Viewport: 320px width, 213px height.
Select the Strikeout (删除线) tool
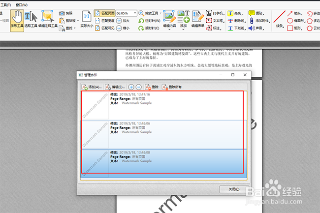tap(237, 21)
